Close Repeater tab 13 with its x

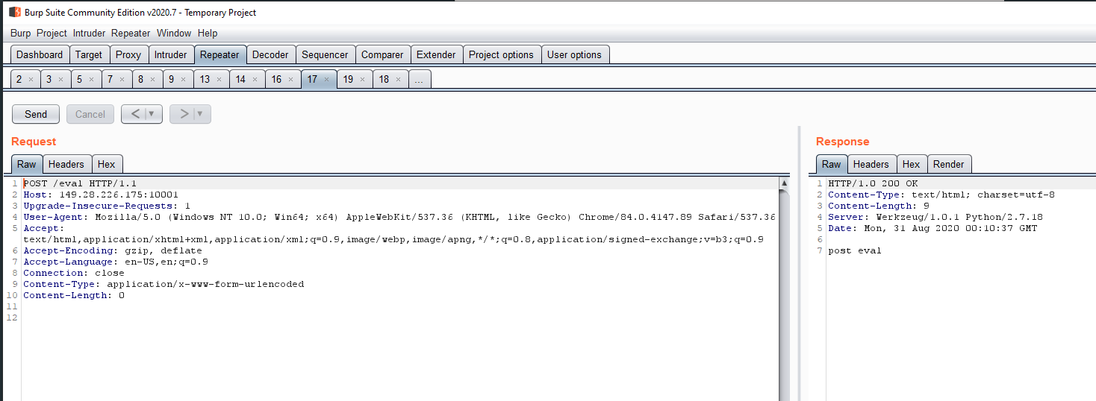click(x=219, y=79)
